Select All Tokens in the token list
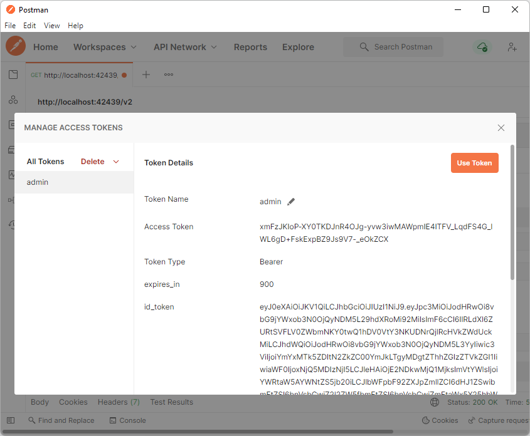The width and height of the screenshot is (530, 436). pyautogui.click(x=45, y=161)
